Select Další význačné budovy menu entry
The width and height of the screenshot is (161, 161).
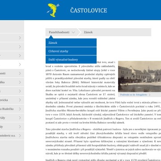pos(71,59)
